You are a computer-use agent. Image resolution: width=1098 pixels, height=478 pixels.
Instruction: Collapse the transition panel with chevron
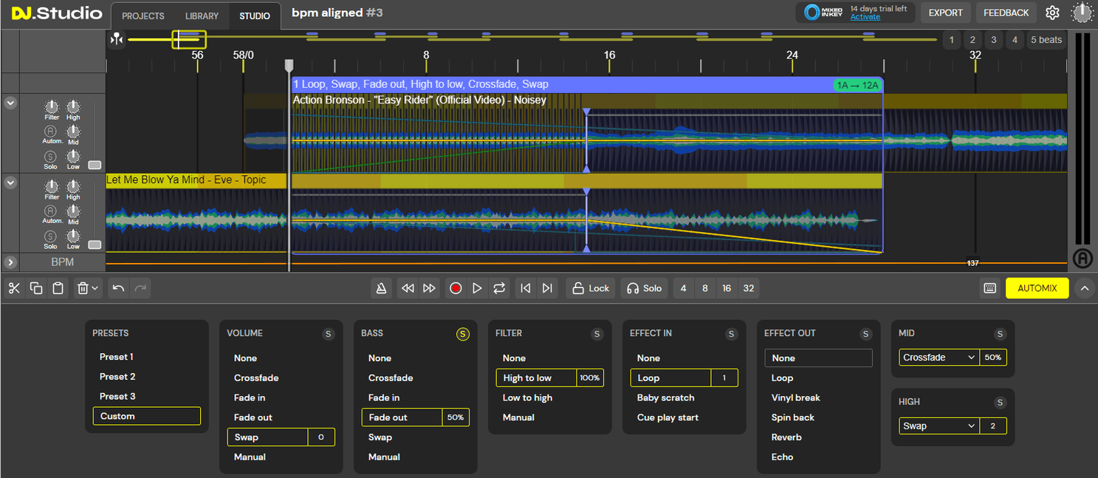click(x=1084, y=288)
